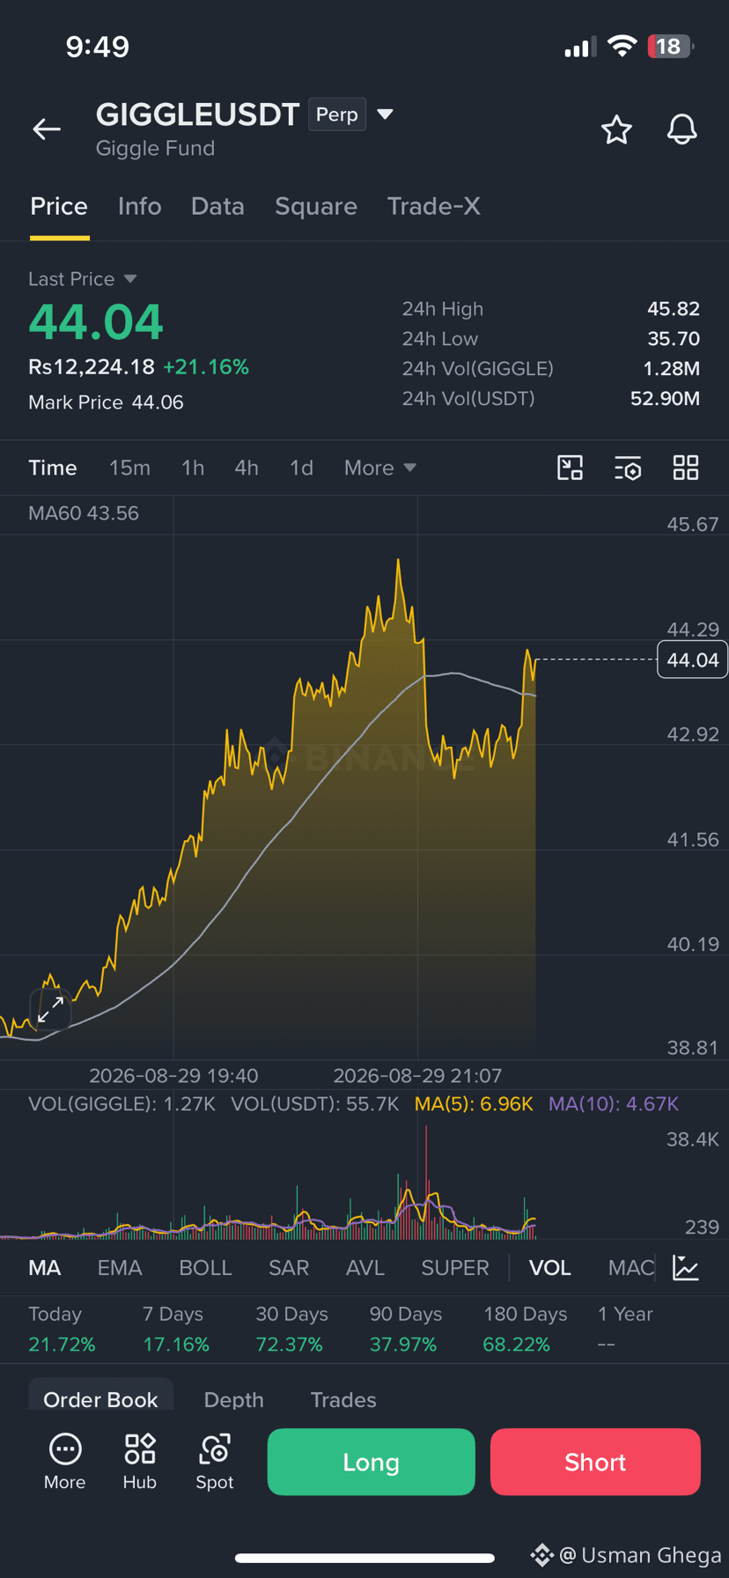729x1578 pixels.
Task: Open price alerts via bell icon
Action: 681,129
